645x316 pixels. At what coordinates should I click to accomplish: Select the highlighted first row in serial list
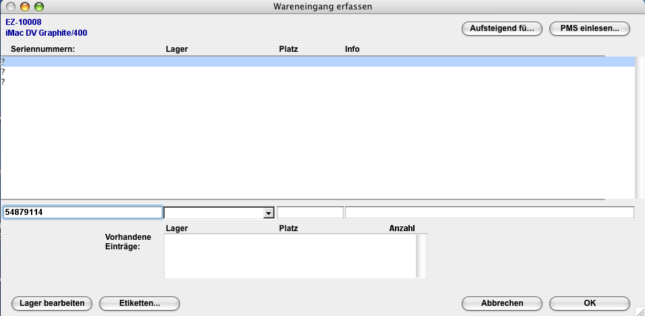click(x=317, y=61)
